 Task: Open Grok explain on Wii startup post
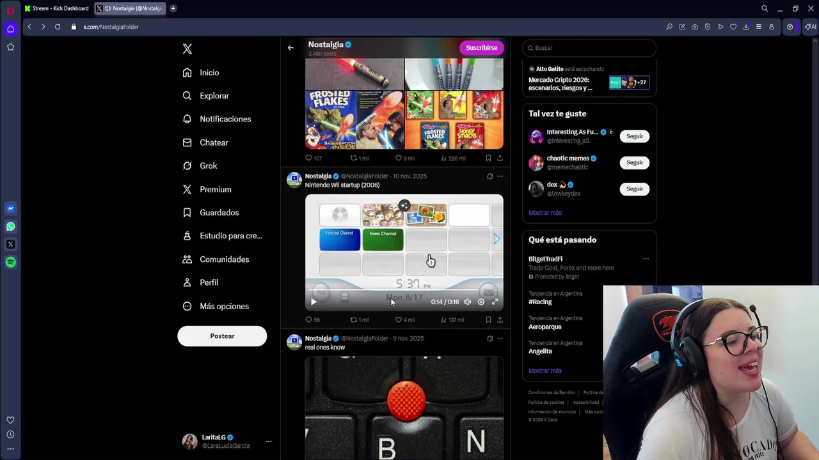(x=490, y=176)
